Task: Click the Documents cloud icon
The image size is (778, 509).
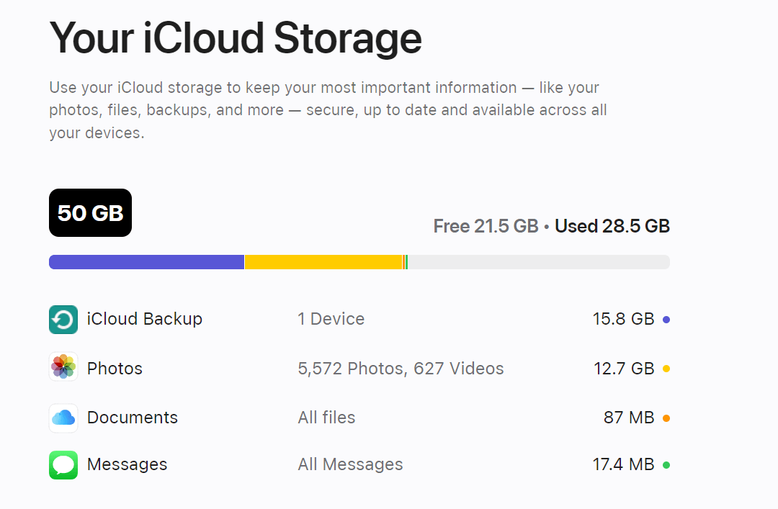Action: click(63, 418)
